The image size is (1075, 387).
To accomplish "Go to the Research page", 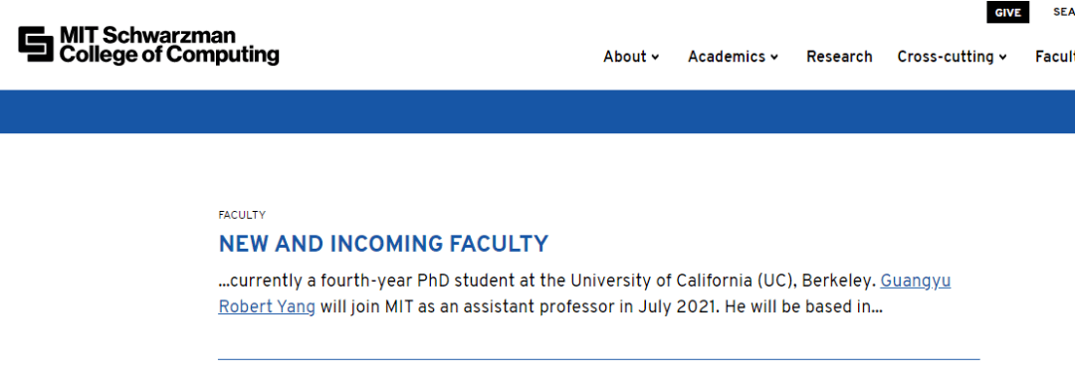I will 839,57.
